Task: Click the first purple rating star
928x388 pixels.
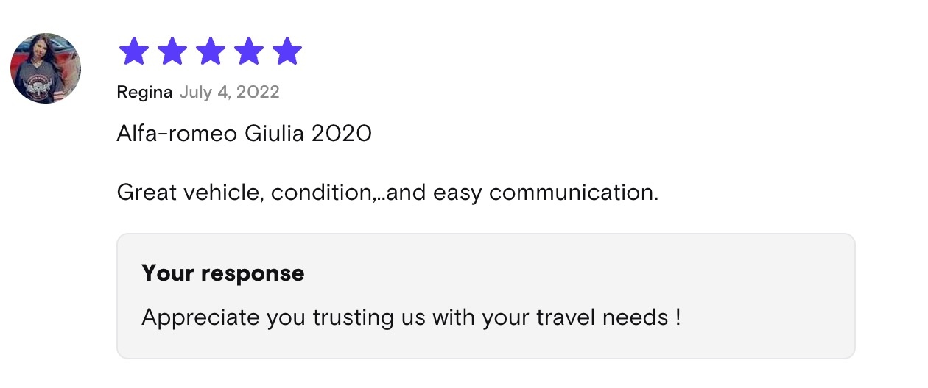Action: pos(134,52)
